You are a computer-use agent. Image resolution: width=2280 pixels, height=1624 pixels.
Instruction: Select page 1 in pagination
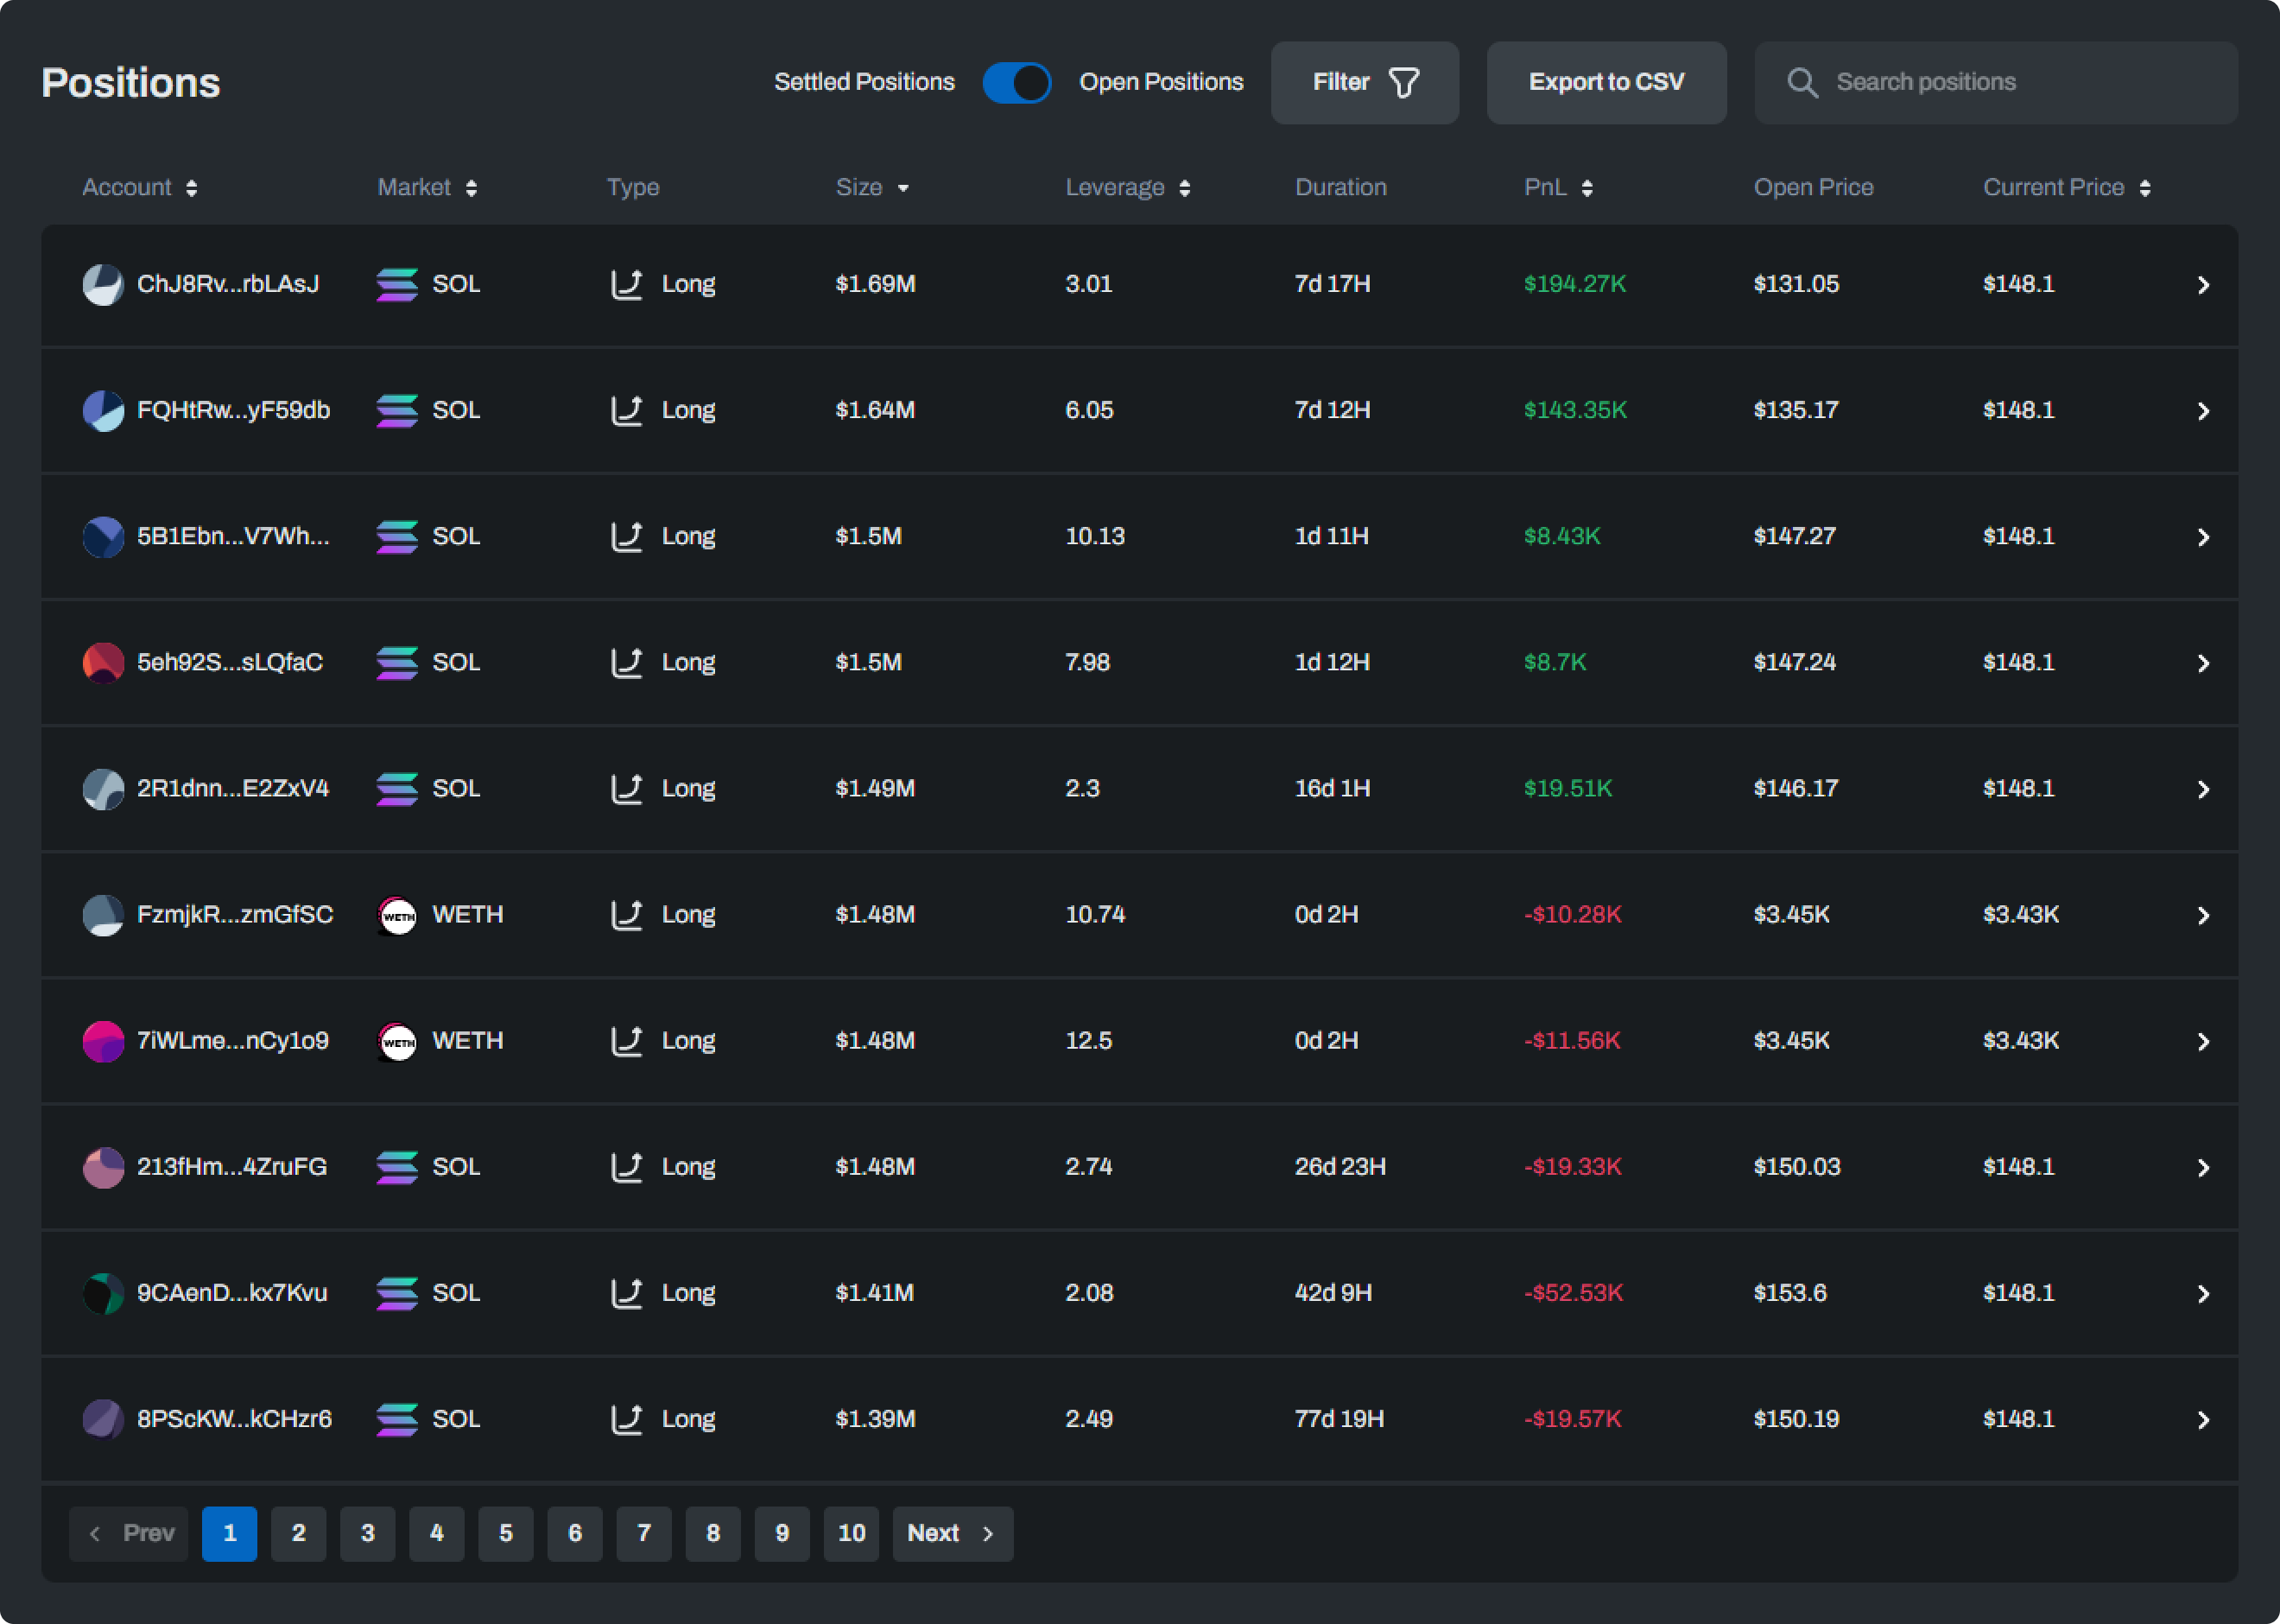coord(230,1533)
